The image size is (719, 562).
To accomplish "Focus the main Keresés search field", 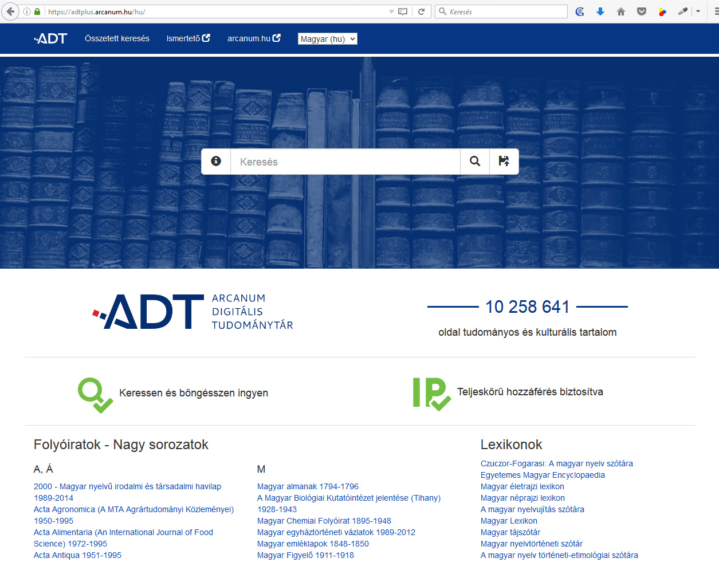I will (x=345, y=162).
